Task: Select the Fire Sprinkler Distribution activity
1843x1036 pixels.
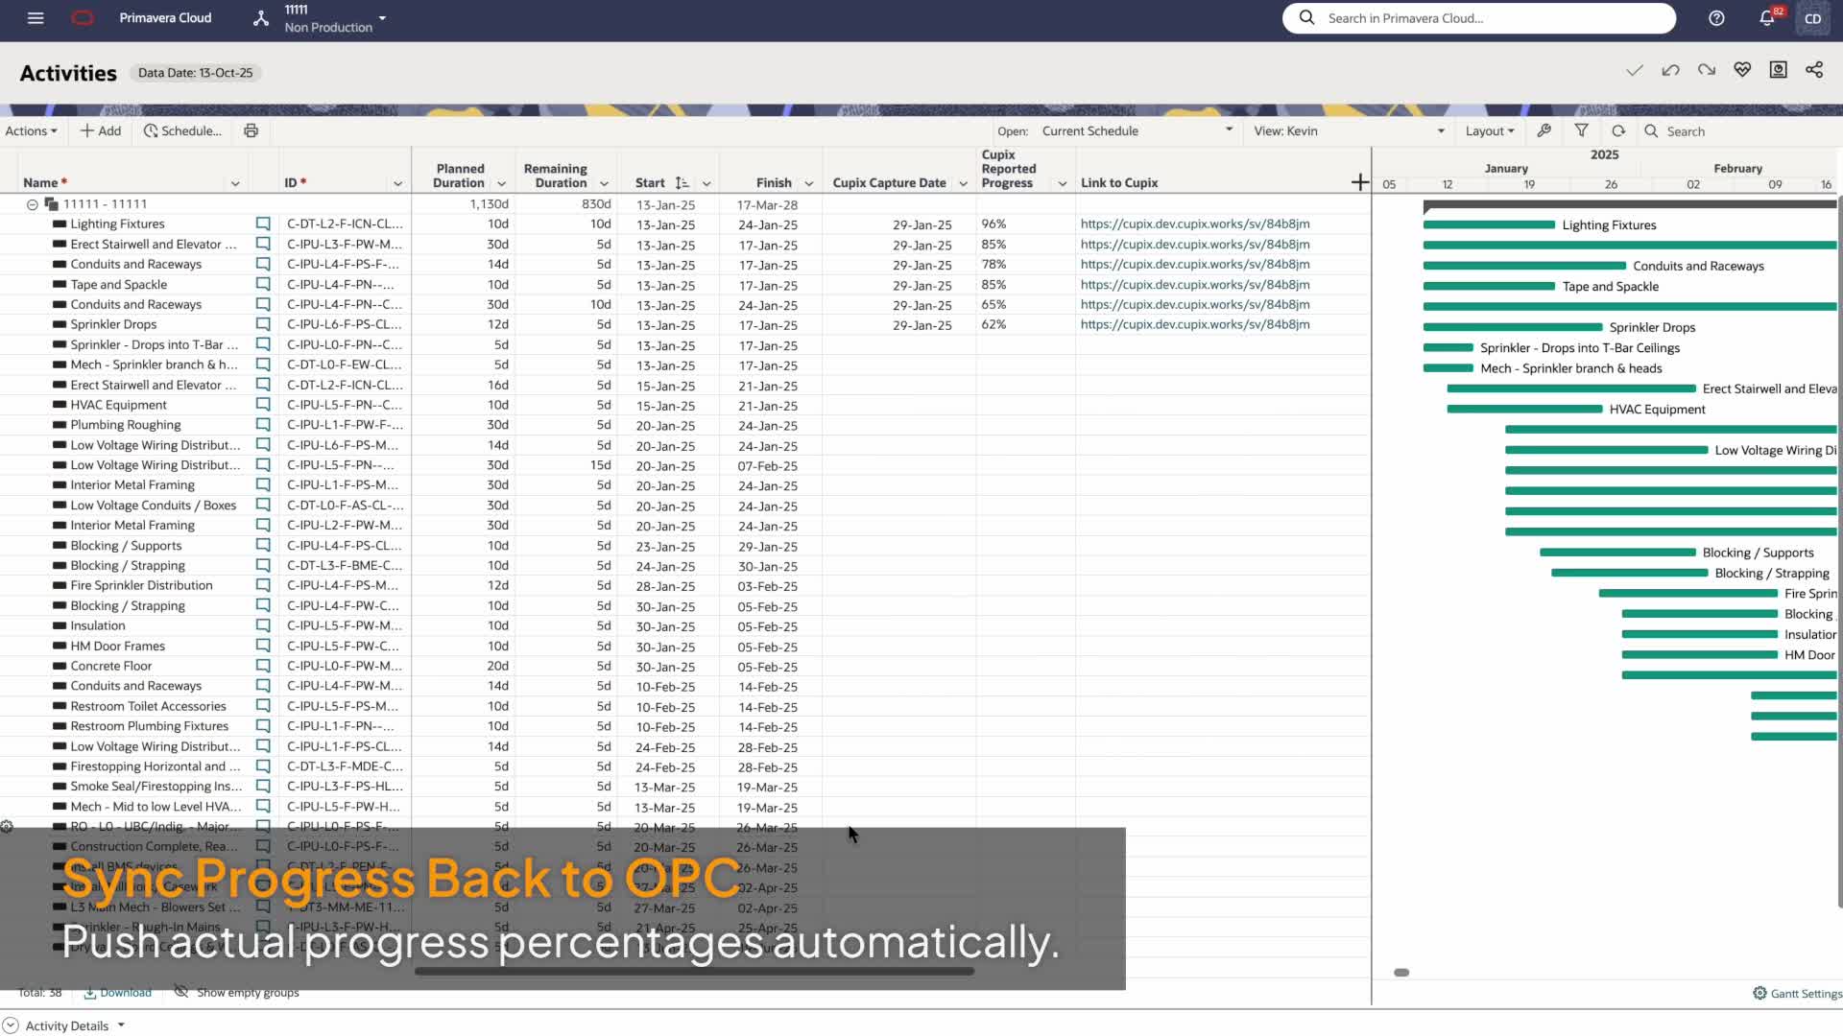Action: (141, 585)
